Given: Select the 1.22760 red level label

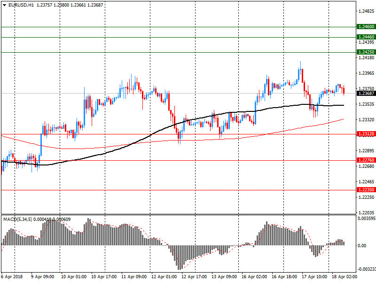Looking at the screenshot, I should coord(366,160).
